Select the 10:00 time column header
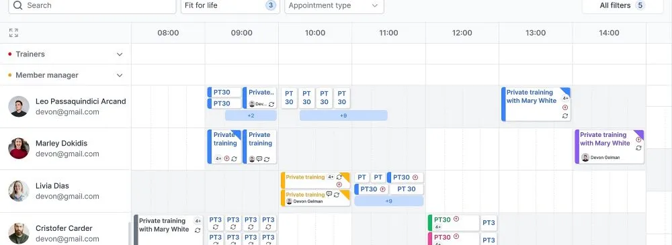 [315, 33]
